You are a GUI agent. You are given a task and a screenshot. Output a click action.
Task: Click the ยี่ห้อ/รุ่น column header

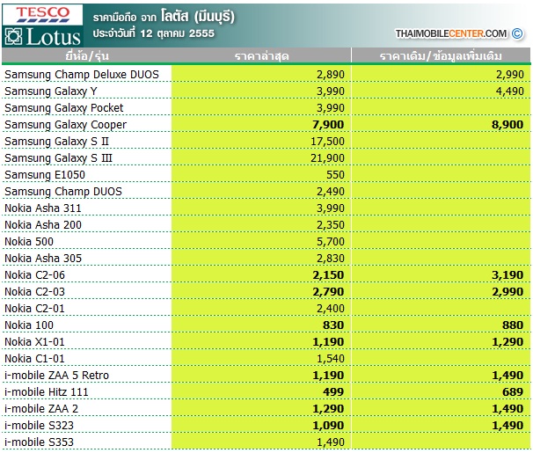pyautogui.click(x=87, y=55)
